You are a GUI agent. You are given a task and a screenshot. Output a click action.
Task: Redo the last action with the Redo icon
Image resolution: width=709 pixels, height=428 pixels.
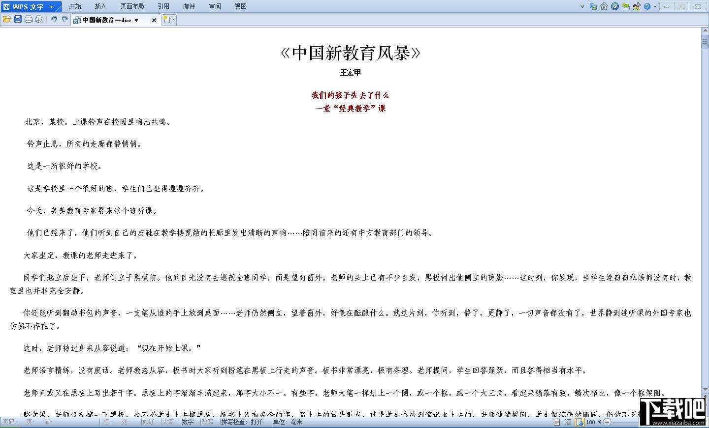[x=64, y=19]
